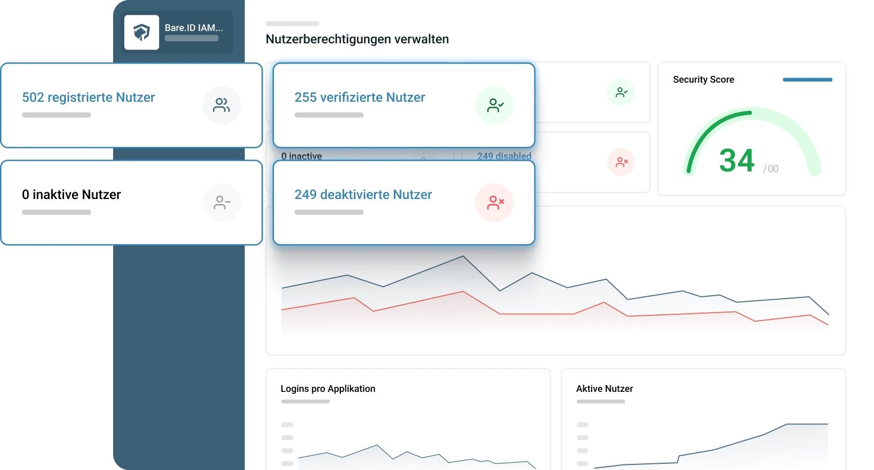Viewport: 874px width, 470px height.
Task: Click the main red and blue line chart
Action: click(555, 295)
